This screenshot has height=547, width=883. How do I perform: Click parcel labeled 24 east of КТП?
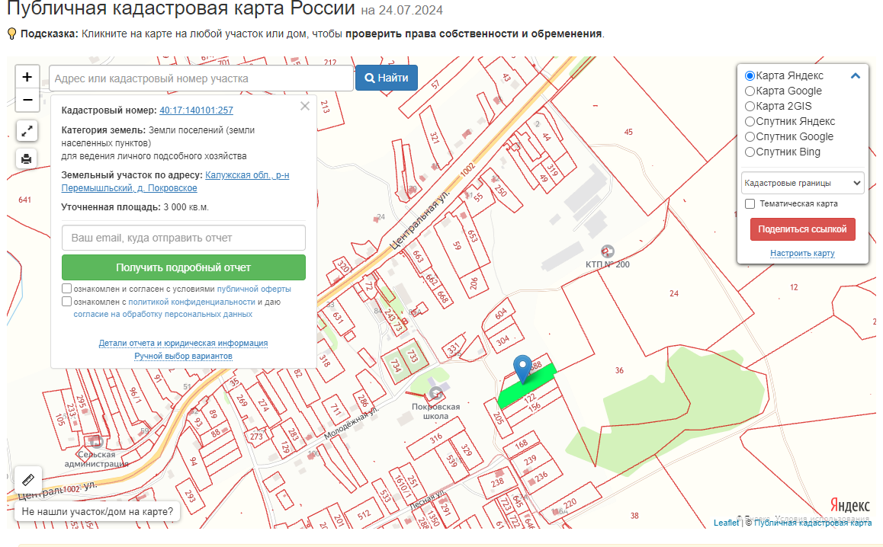[x=674, y=293]
